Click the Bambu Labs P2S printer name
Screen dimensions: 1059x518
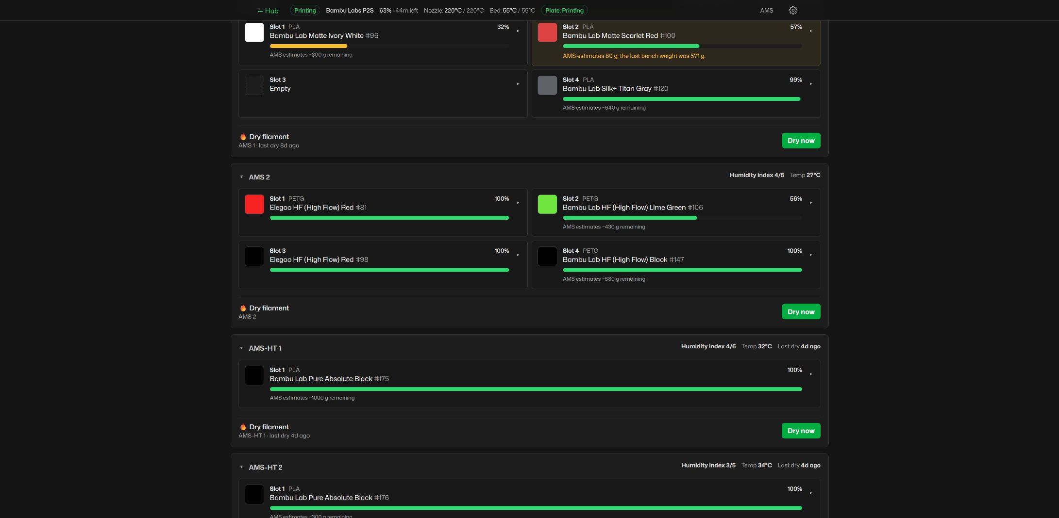pos(350,10)
